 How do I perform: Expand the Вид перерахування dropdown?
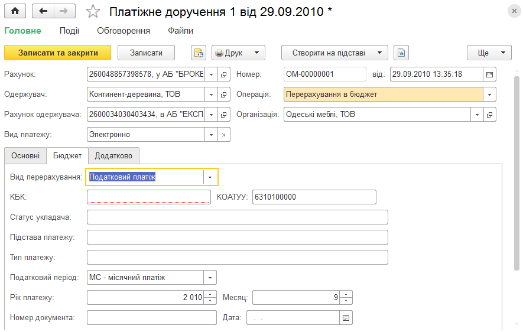pos(210,177)
